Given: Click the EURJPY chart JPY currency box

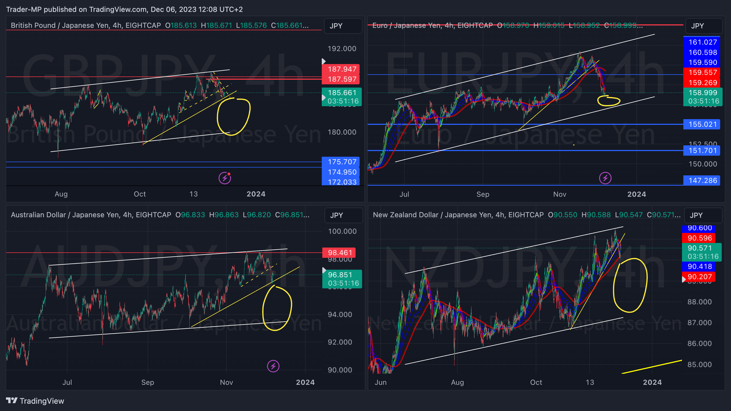Looking at the screenshot, I should click(704, 26).
